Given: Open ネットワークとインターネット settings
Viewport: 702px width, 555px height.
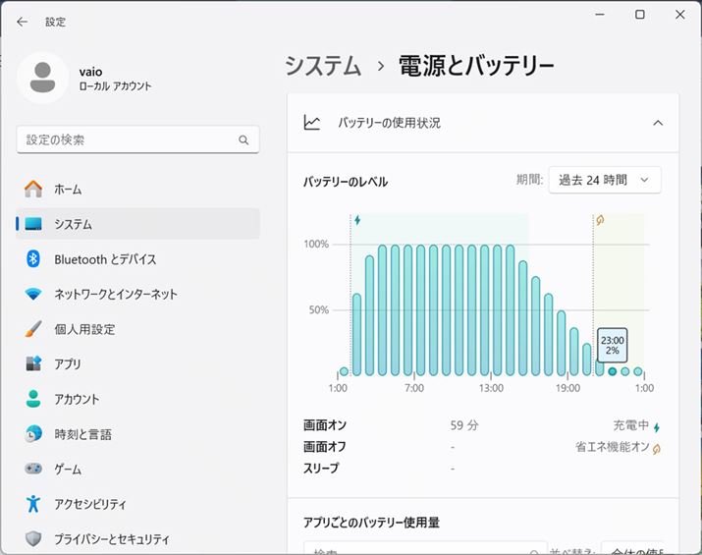Looking at the screenshot, I should [116, 294].
